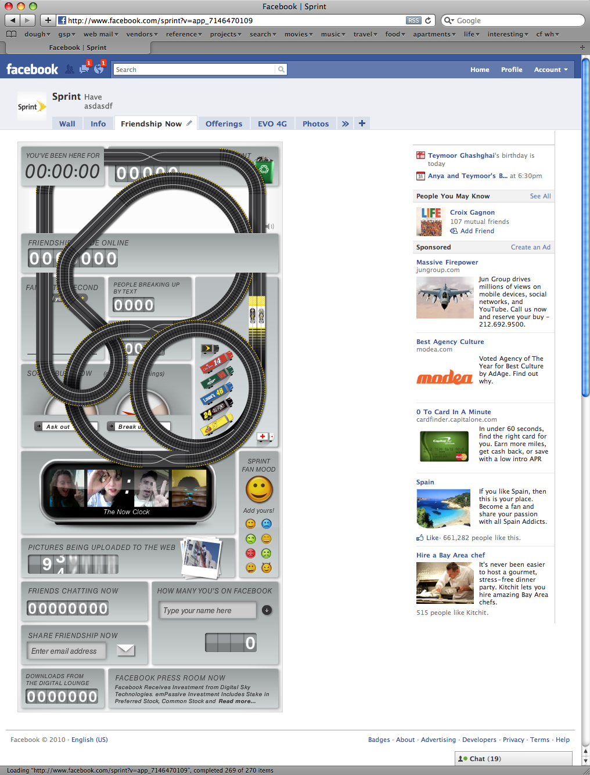590x775 pixels.
Task: Select the orange grinning mood face
Action: click(x=267, y=538)
